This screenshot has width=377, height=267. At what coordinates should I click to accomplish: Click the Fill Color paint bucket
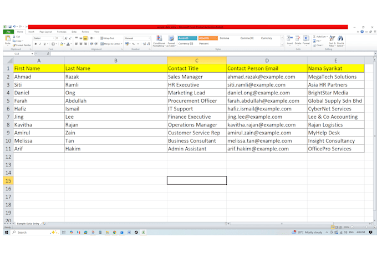(x=62, y=44)
